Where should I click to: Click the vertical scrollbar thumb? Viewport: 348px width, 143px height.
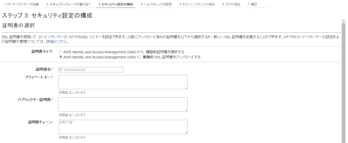coord(344,83)
